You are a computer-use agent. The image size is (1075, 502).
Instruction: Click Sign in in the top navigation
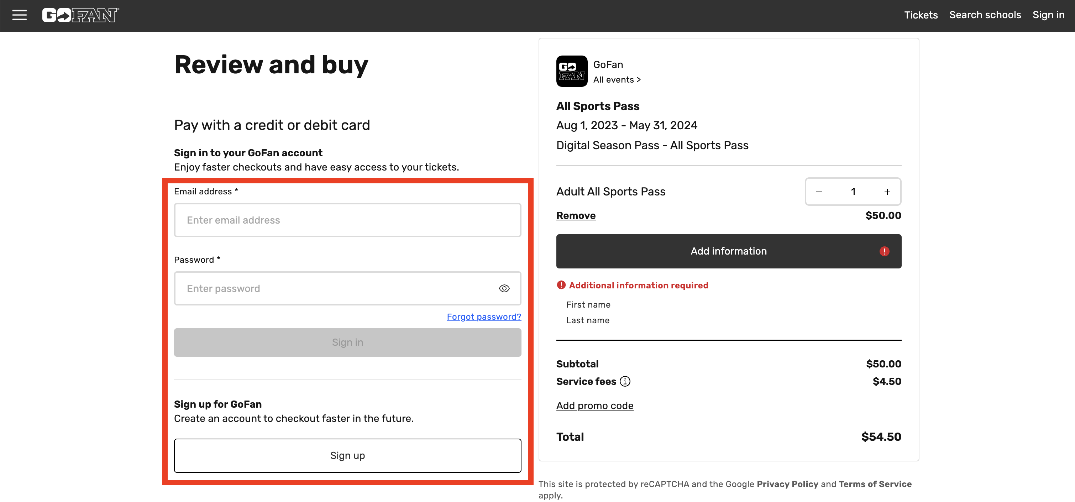pos(1048,15)
